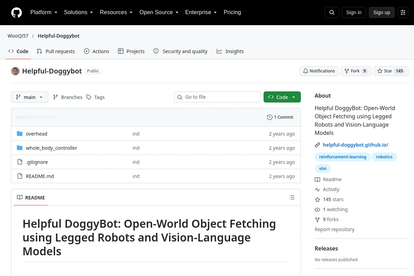
Task: Click the eye icon beside 1 watching
Action: click(x=317, y=209)
